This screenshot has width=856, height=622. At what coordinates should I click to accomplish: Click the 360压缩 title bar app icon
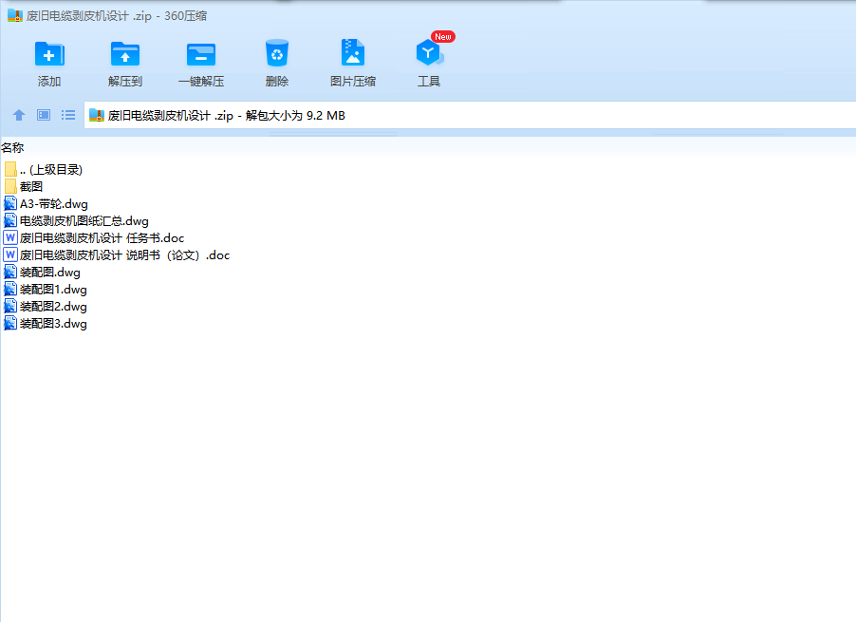[15, 16]
